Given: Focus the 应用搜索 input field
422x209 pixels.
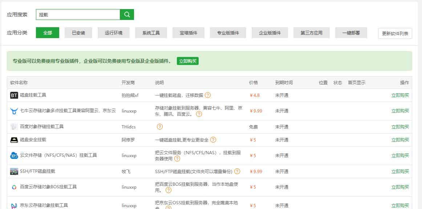Looking at the screenshot, I should tap(78, 15).
